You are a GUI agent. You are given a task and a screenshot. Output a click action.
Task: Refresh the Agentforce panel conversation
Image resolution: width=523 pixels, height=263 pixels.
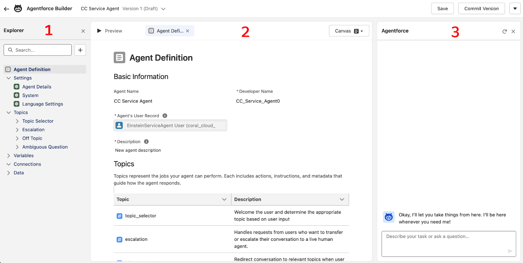click(x=504, y=31)
